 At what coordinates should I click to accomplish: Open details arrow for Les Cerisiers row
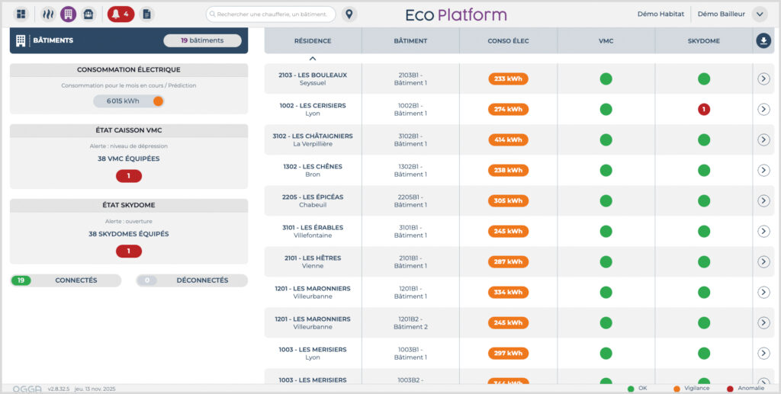tap(763, 109)
